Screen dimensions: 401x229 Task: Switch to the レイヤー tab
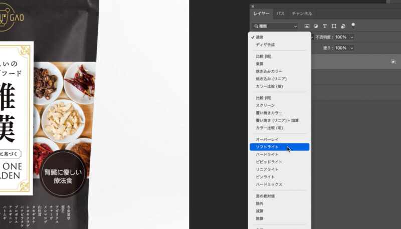(261, 14)
